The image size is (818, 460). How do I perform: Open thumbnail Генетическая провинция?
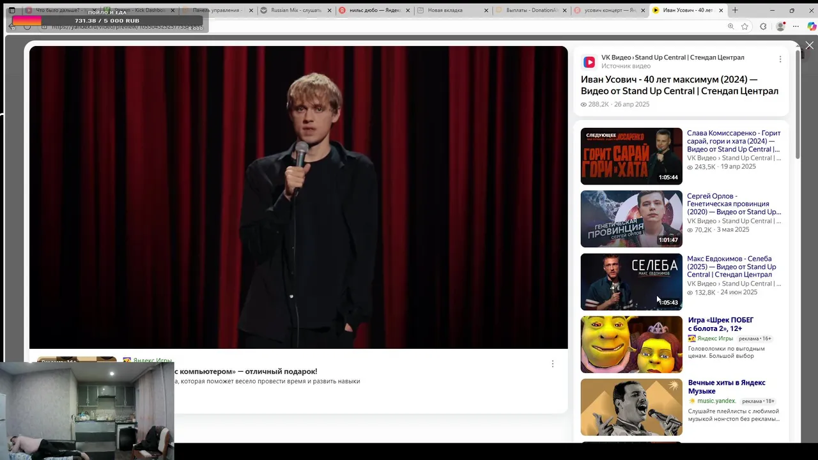631,219
